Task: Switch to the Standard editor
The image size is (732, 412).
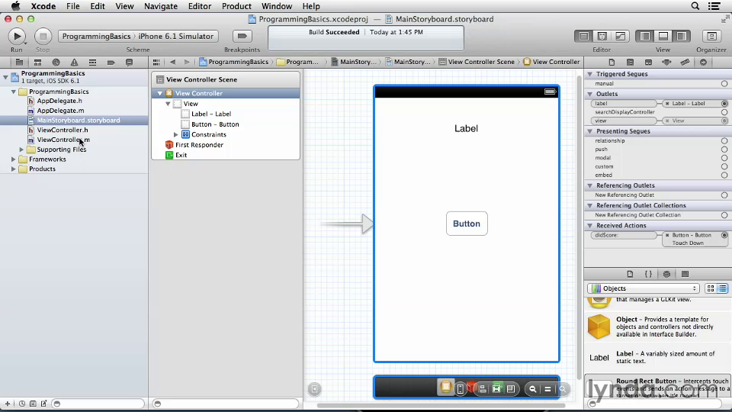Action: tap(583, 36)
